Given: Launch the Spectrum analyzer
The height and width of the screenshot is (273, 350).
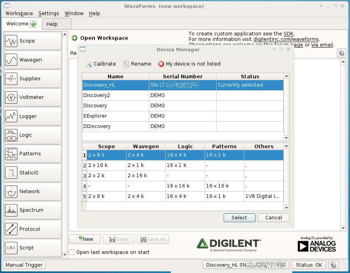Looking at the screenshot, I should (33, 210).
